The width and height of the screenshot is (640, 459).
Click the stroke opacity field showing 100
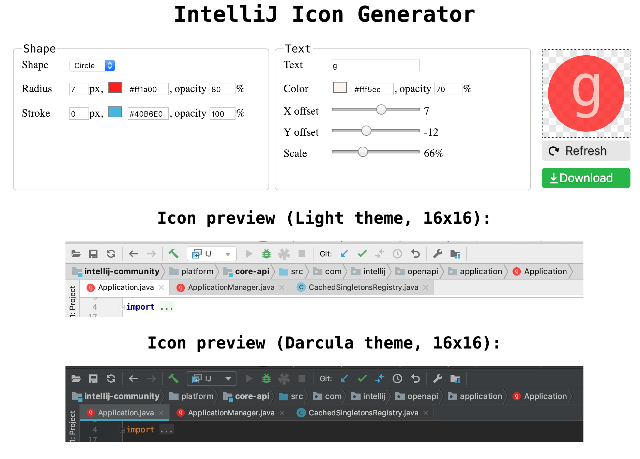(223, 114)
